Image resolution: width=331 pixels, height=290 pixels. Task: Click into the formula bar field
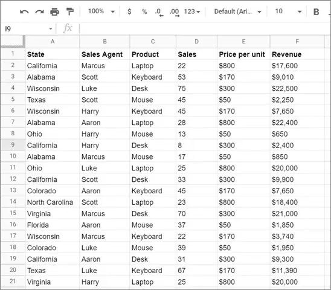tap(205, 28)
